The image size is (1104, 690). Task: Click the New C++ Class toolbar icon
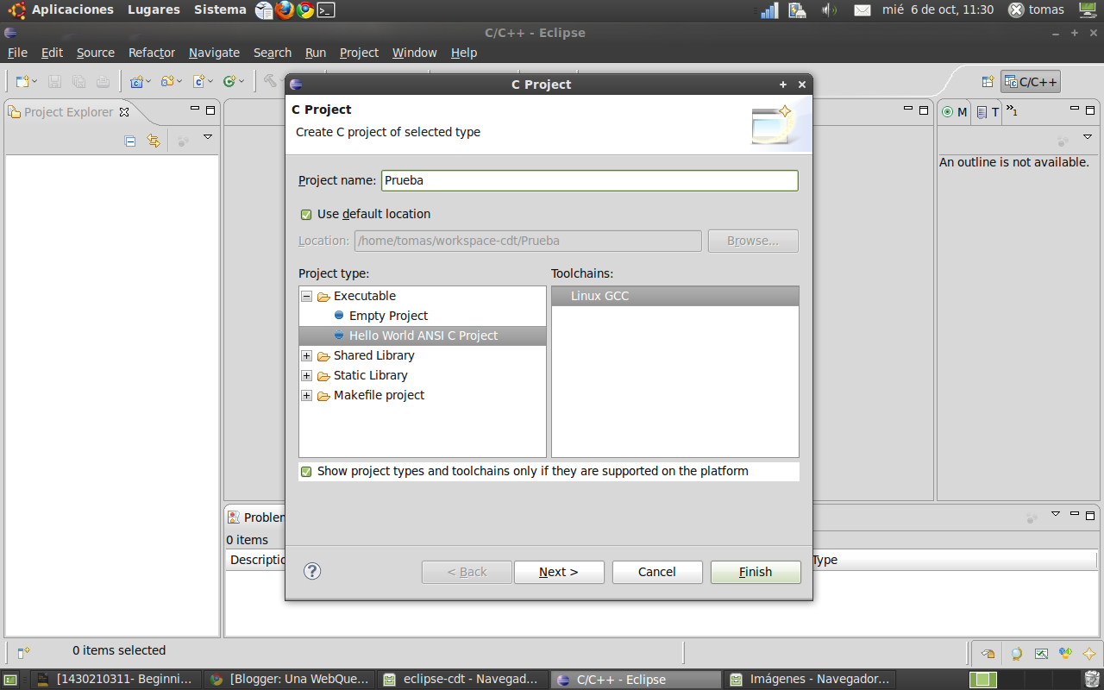tap(229, 82)
